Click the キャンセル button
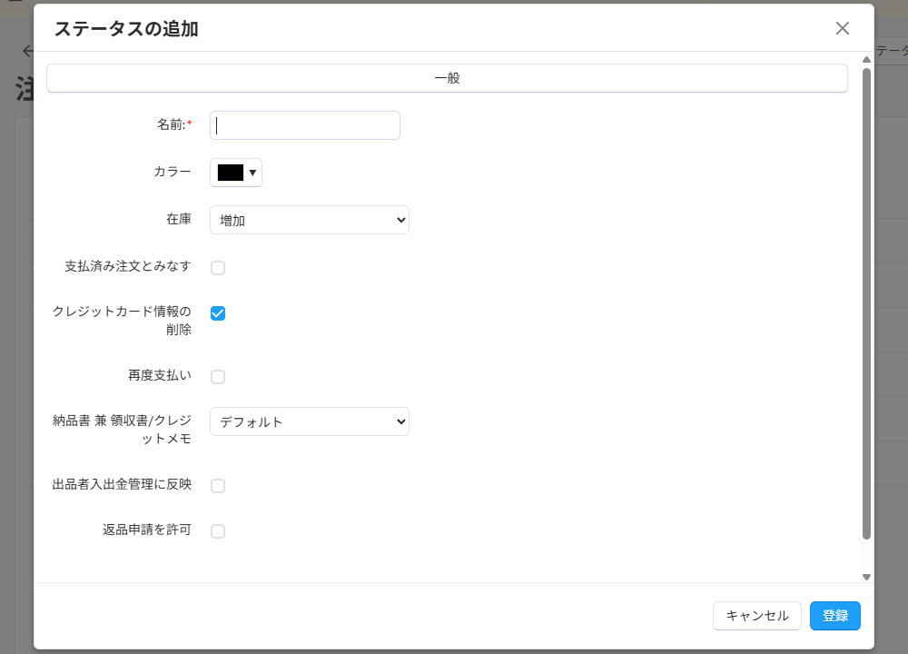Image resolution: width=908 pixels, height=654 pixels. coord(756,615)
